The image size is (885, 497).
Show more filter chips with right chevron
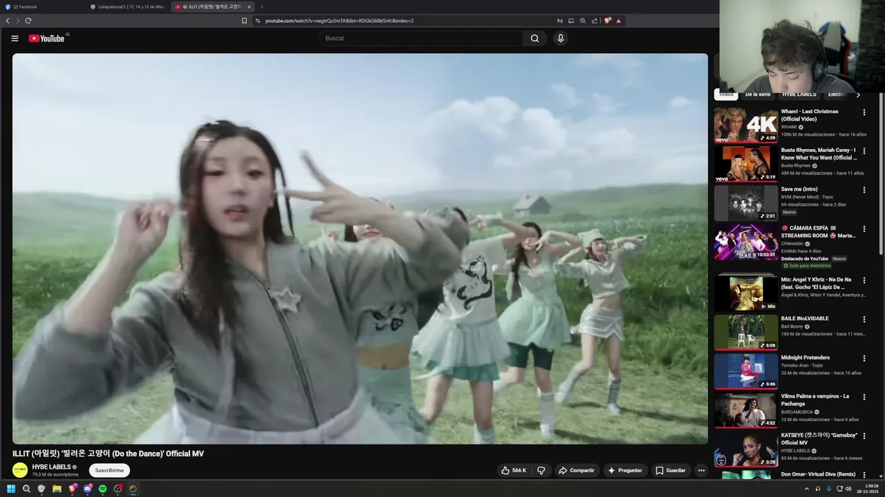point(858,95)
